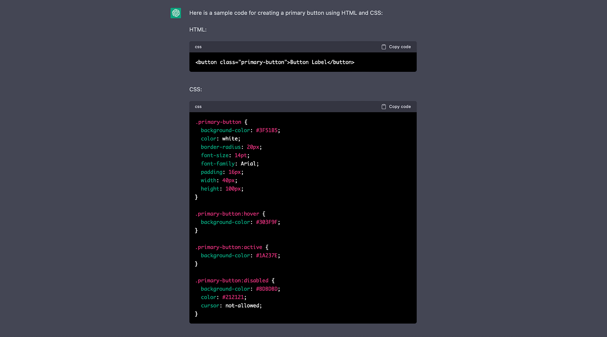The image size is (607, 337).
Task: Click clipboard icon in CSS code block header
Action: (x=384, y=107)
